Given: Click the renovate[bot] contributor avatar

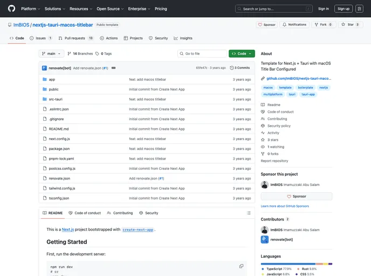Looking at the screenshot, I should [265, 239].
